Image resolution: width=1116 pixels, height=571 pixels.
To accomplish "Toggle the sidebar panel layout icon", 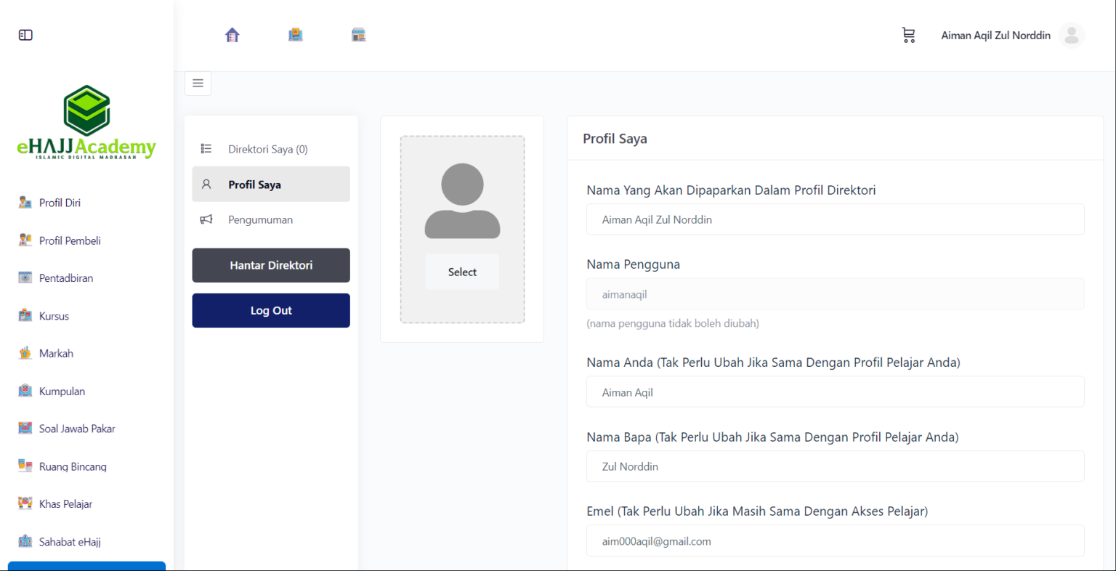I will coord(25,35).
